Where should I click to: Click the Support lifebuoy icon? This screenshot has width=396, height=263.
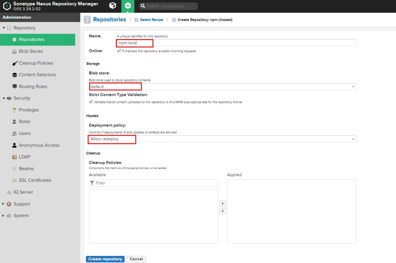9,204
